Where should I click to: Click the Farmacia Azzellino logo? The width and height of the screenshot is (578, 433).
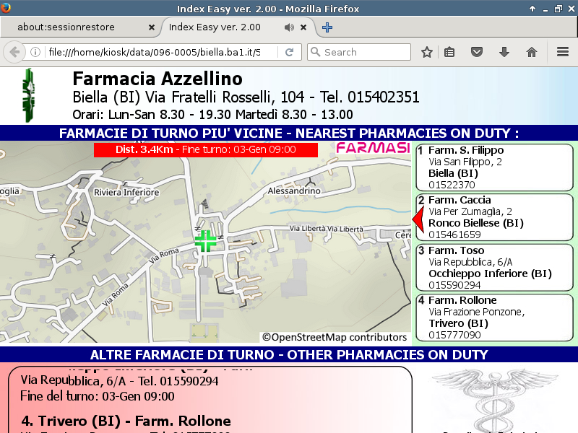pyautogui.click(x=28, y=95)
